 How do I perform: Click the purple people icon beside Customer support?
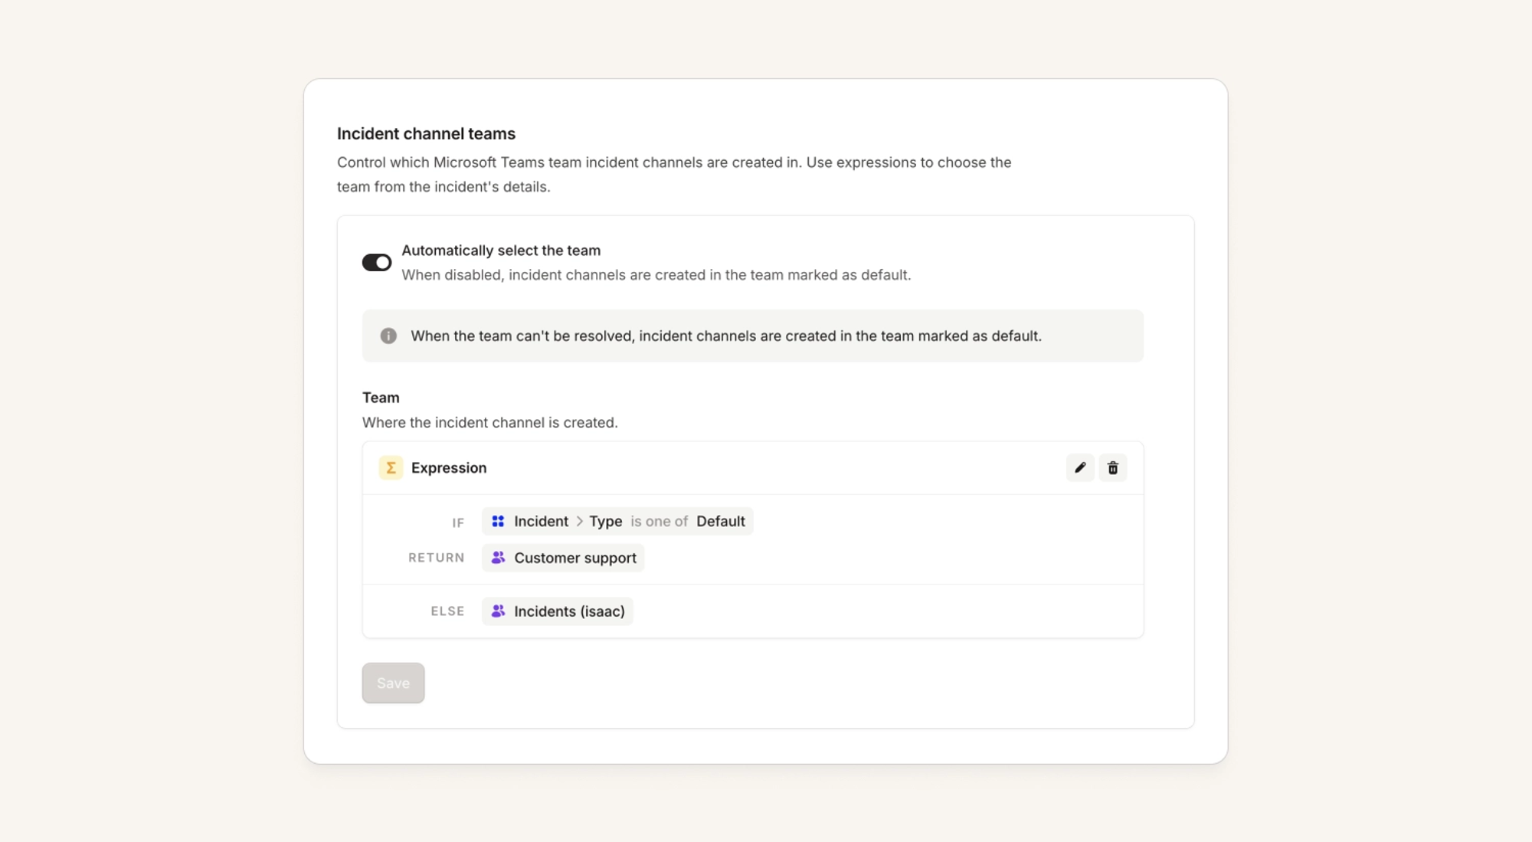coord(498,558)
